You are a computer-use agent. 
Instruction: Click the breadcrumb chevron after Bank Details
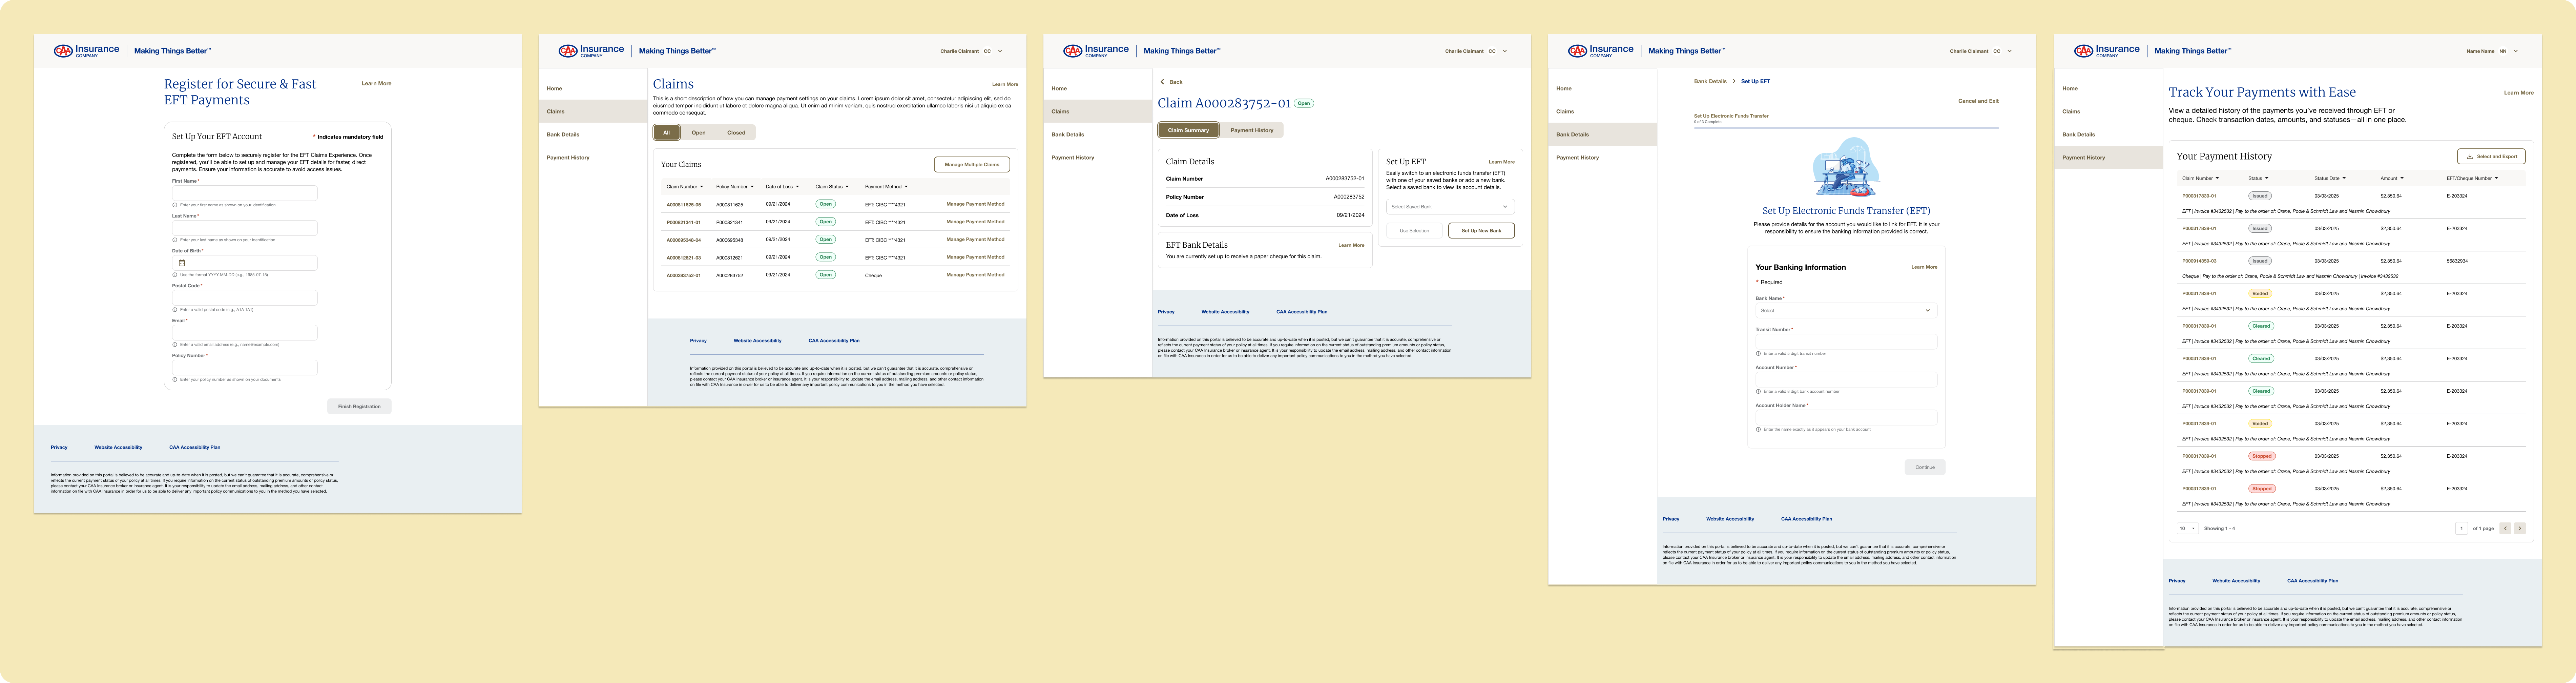1734,81
